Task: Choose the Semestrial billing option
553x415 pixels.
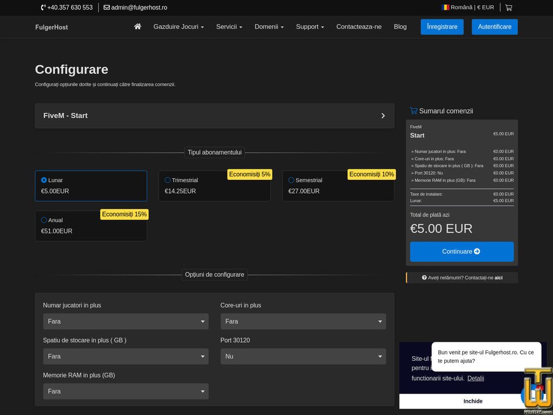Action: click(290, 180)
